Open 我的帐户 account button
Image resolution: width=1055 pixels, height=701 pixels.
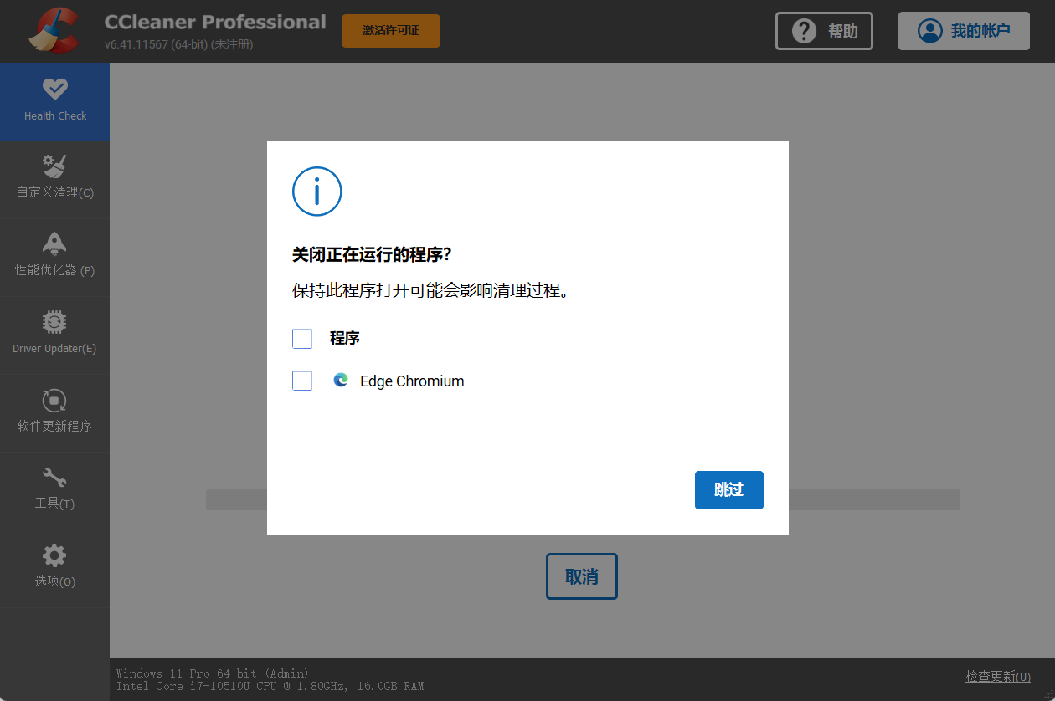pos(964,31)
